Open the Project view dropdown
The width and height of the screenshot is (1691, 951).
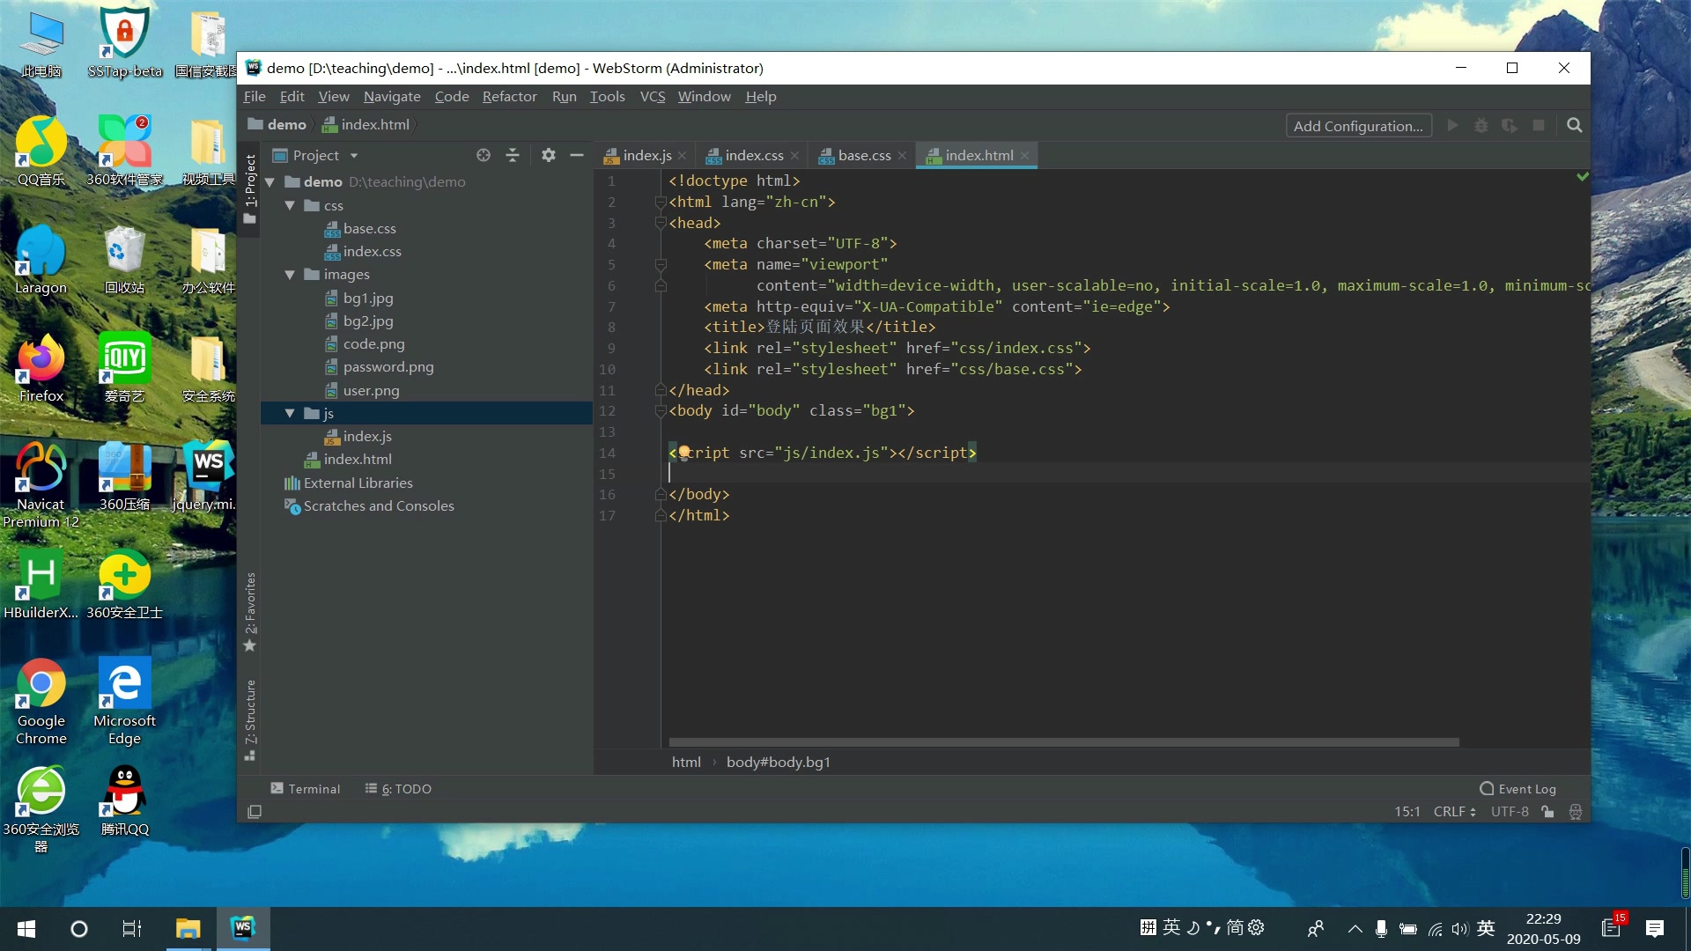point(353,156)
